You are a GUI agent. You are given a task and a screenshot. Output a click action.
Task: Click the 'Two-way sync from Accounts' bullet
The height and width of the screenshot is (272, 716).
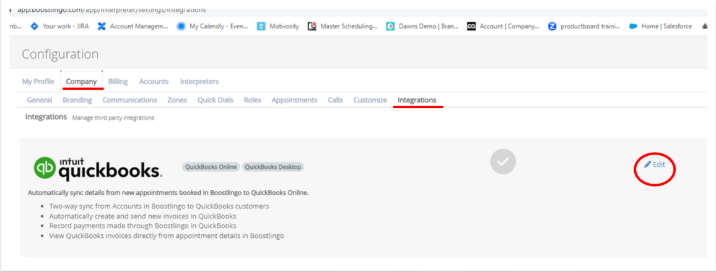[x=159, y=206]
